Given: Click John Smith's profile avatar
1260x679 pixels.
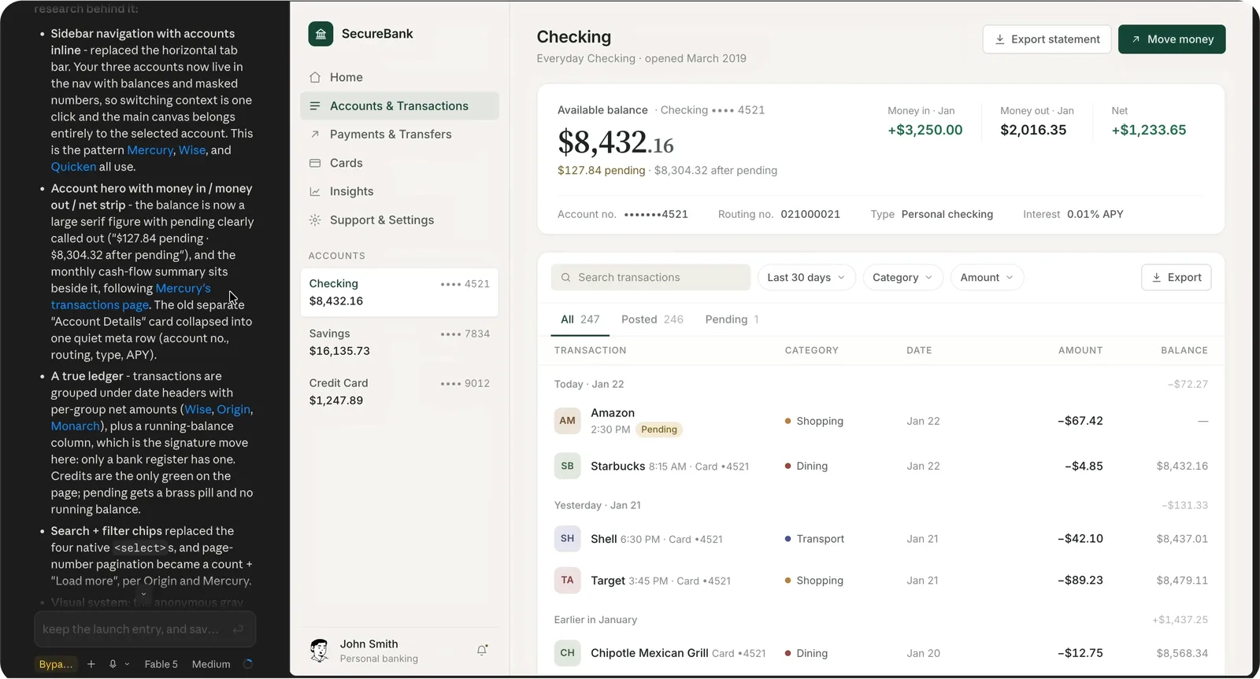Looking at the screenshot, I should pos(320,651).
